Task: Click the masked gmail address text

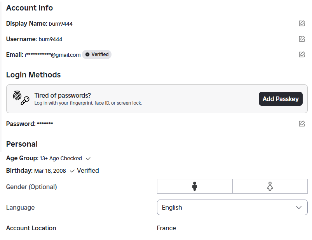Action: (52, 55)
